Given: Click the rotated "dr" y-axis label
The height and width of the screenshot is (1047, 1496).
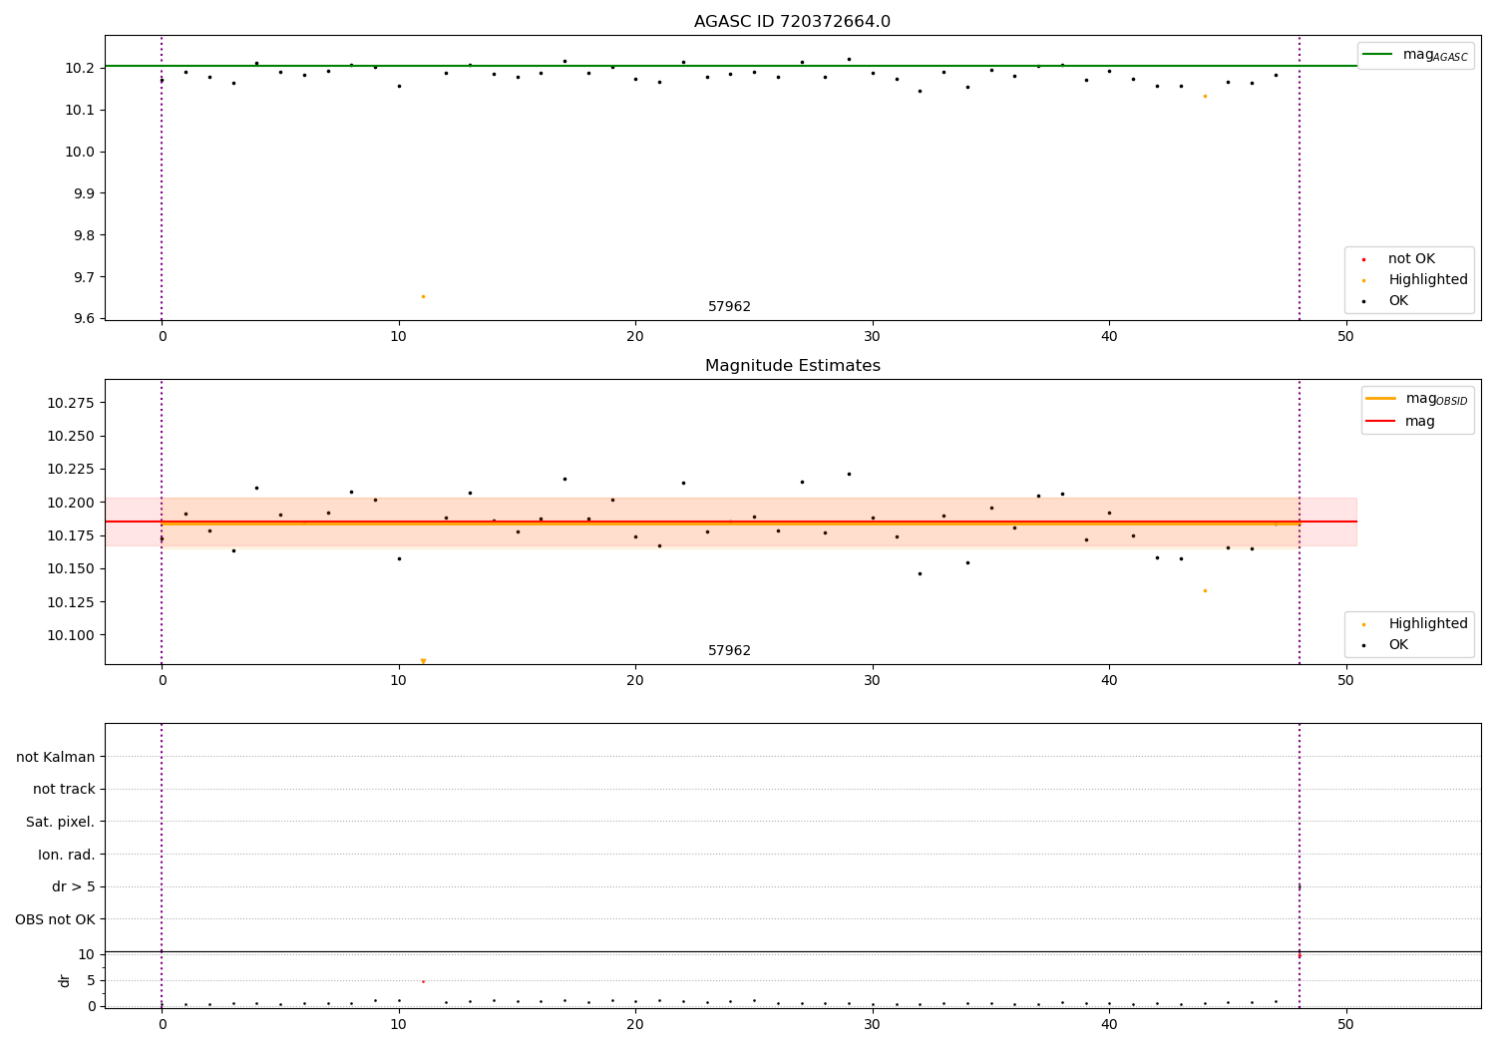Looking at the screenshot, I should click(65, 980).
